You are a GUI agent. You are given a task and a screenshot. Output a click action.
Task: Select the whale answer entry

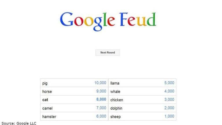pyautogui.click(x=115, y=92)
